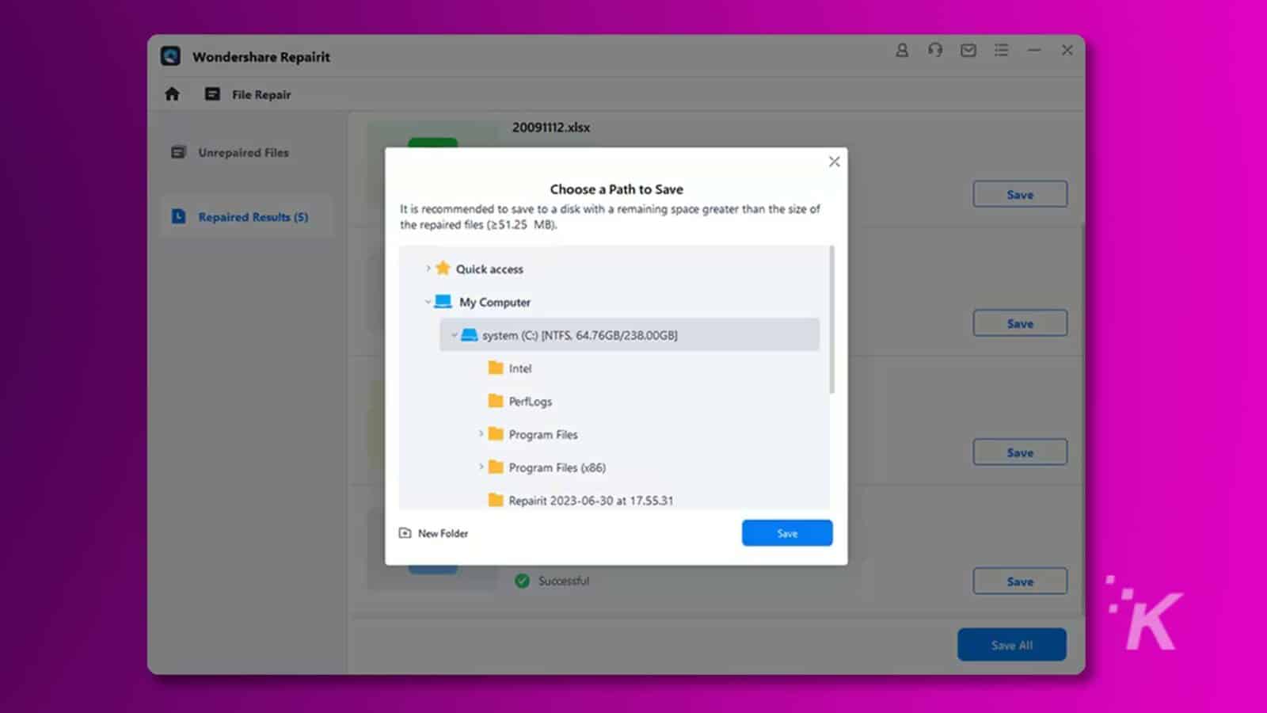Open the headset support icon
The image size is (1267, 713).
point(935,50)
